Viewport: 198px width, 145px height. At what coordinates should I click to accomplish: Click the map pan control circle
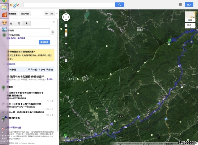coord(66,17)
